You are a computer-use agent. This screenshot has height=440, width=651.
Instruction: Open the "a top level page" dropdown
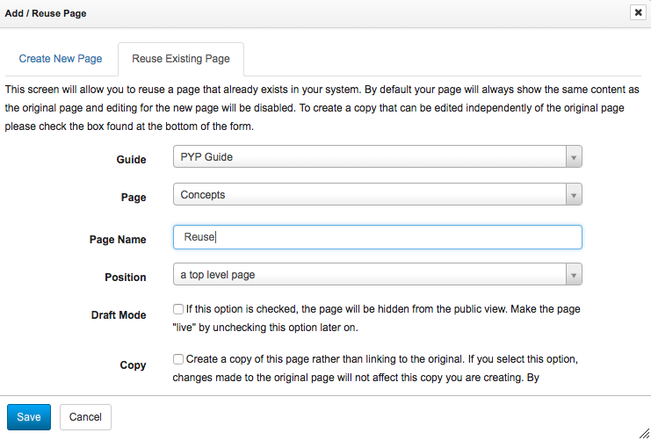pos(369,275)
